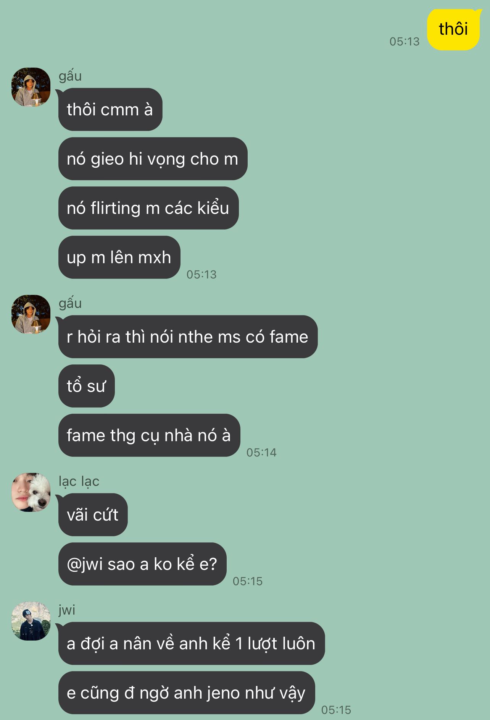Select the "tổ sư" message bubble
The image size is (490, 720).
[87, 386]
